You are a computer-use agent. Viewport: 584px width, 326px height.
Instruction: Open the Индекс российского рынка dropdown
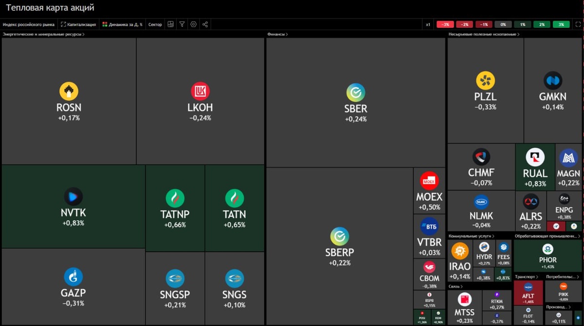(29, 24)
